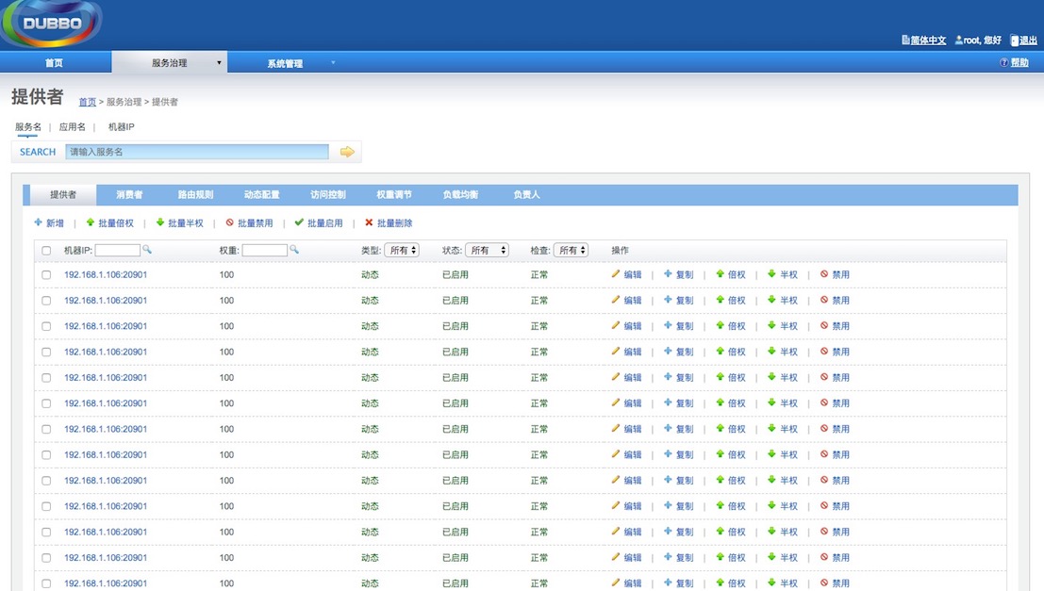Image resolution: width=1044 pixels, height=591 pixels.
Task: Switch to the 消费者 tab
Action: click(x=129, y=194)
